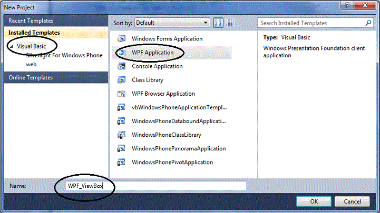Select Silverlight For Windows Phone node

pos(64,55)
